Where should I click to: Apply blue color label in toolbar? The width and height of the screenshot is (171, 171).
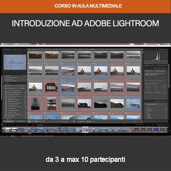[93, 121]
